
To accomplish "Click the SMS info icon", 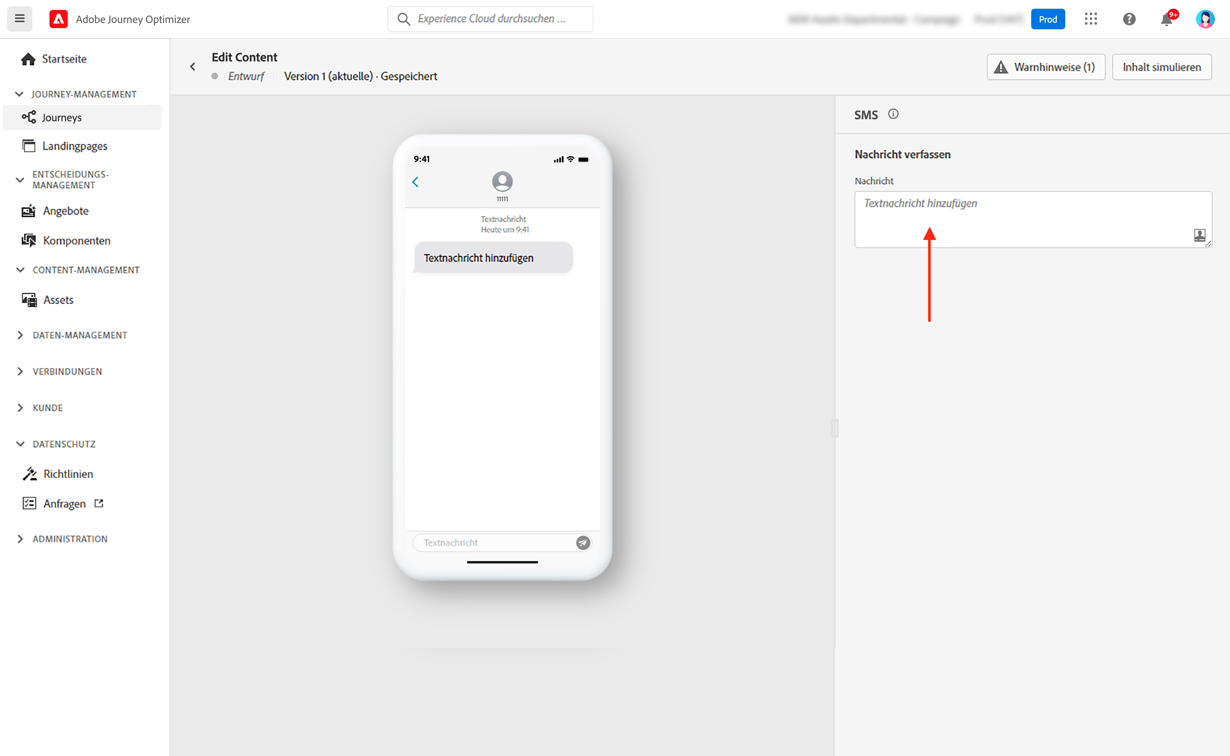I will pyautogui.click(x=893, y=114).
